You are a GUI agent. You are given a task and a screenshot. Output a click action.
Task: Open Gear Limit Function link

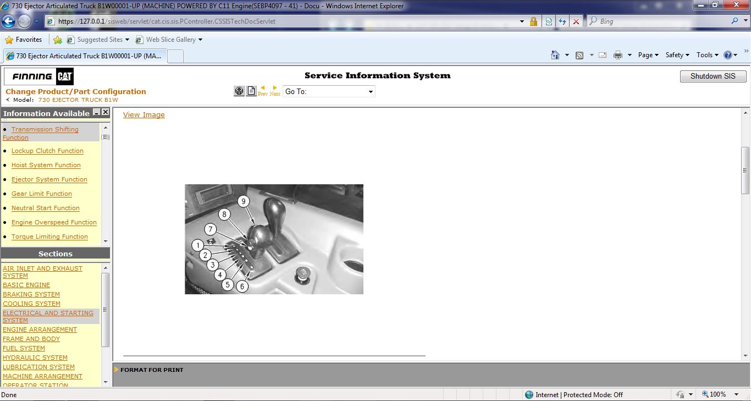coord(42,194)
